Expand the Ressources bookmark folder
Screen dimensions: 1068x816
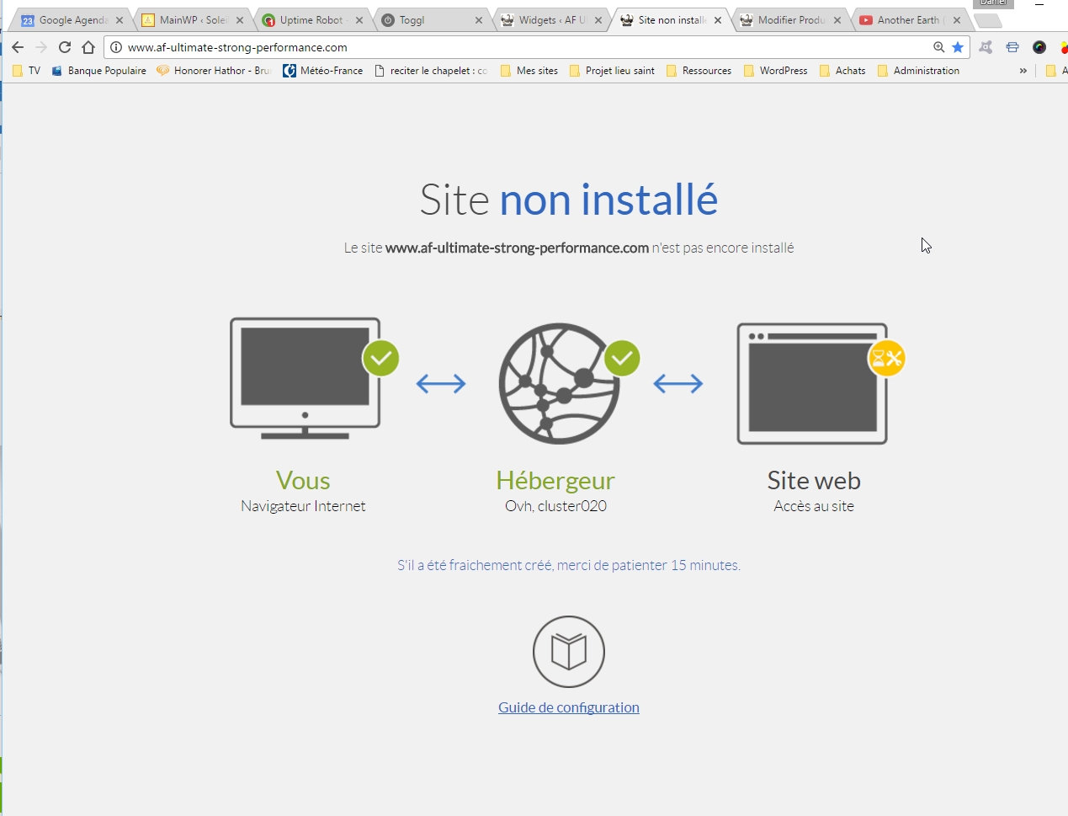click(699, 71)
